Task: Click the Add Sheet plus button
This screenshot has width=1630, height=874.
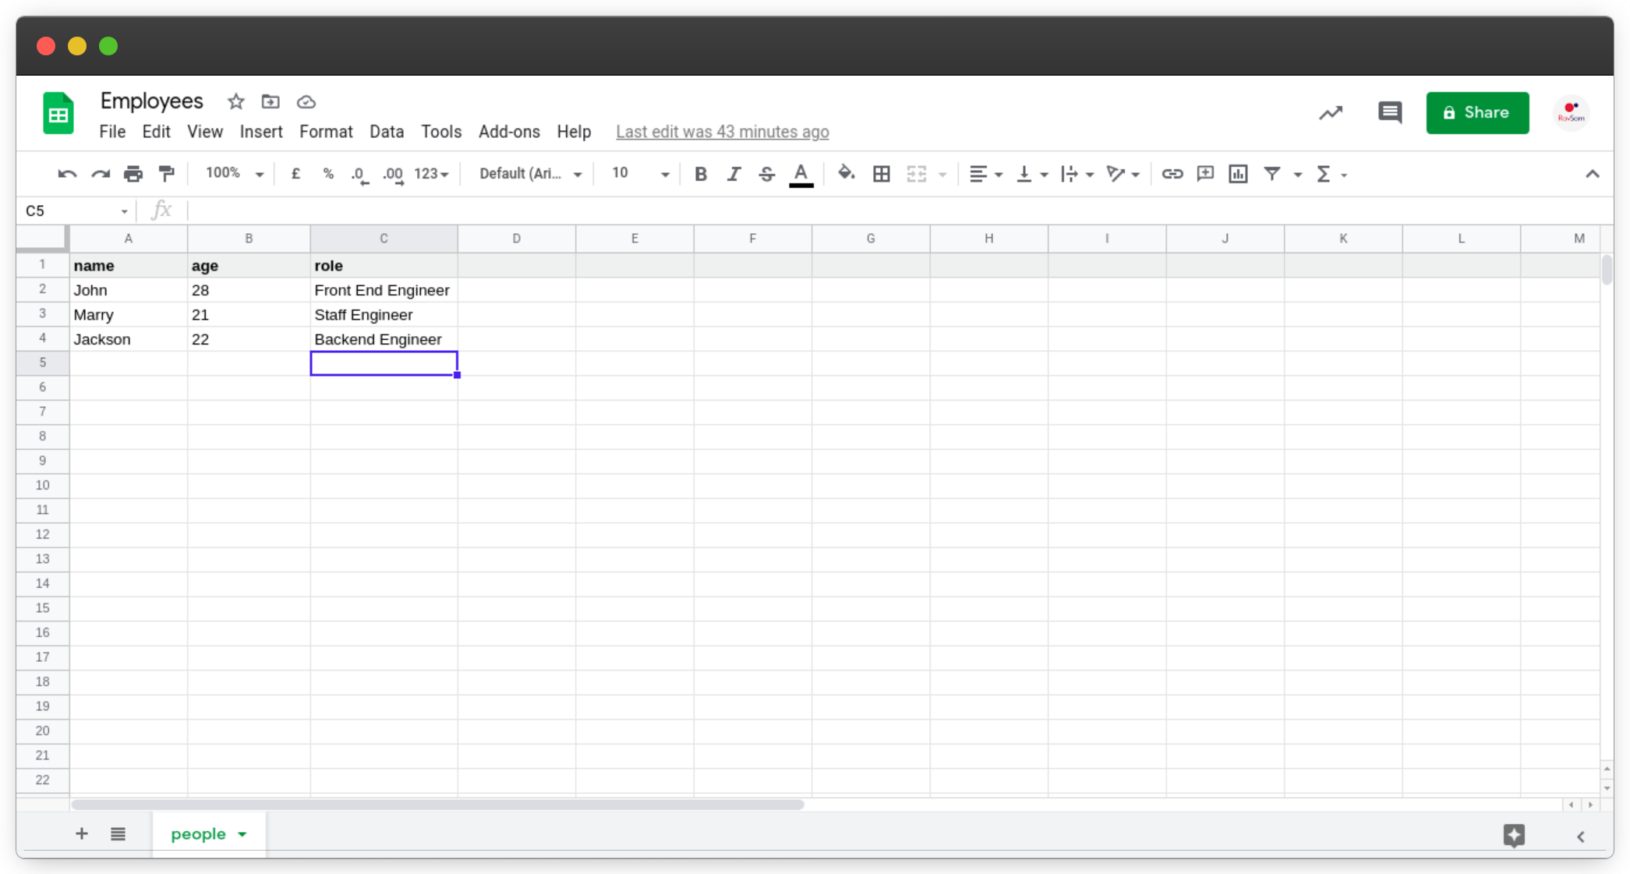Action: click(81, 833)
